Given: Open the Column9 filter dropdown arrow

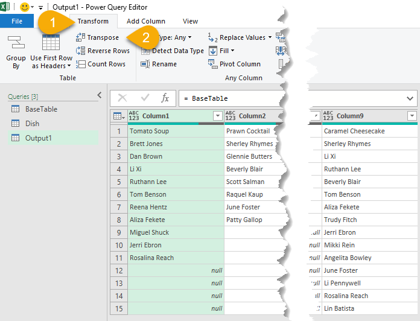Looking at the screenshot, I should coord(412,116).
